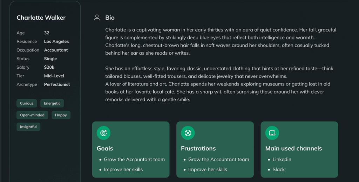Click the Slack channel item

click(279, 169)
